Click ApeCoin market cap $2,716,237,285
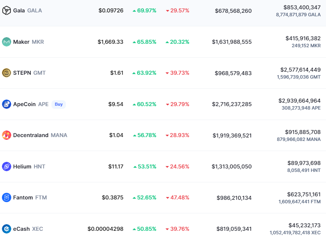Image resolution: width=326 pixels, height=242 pixels. 232,104
